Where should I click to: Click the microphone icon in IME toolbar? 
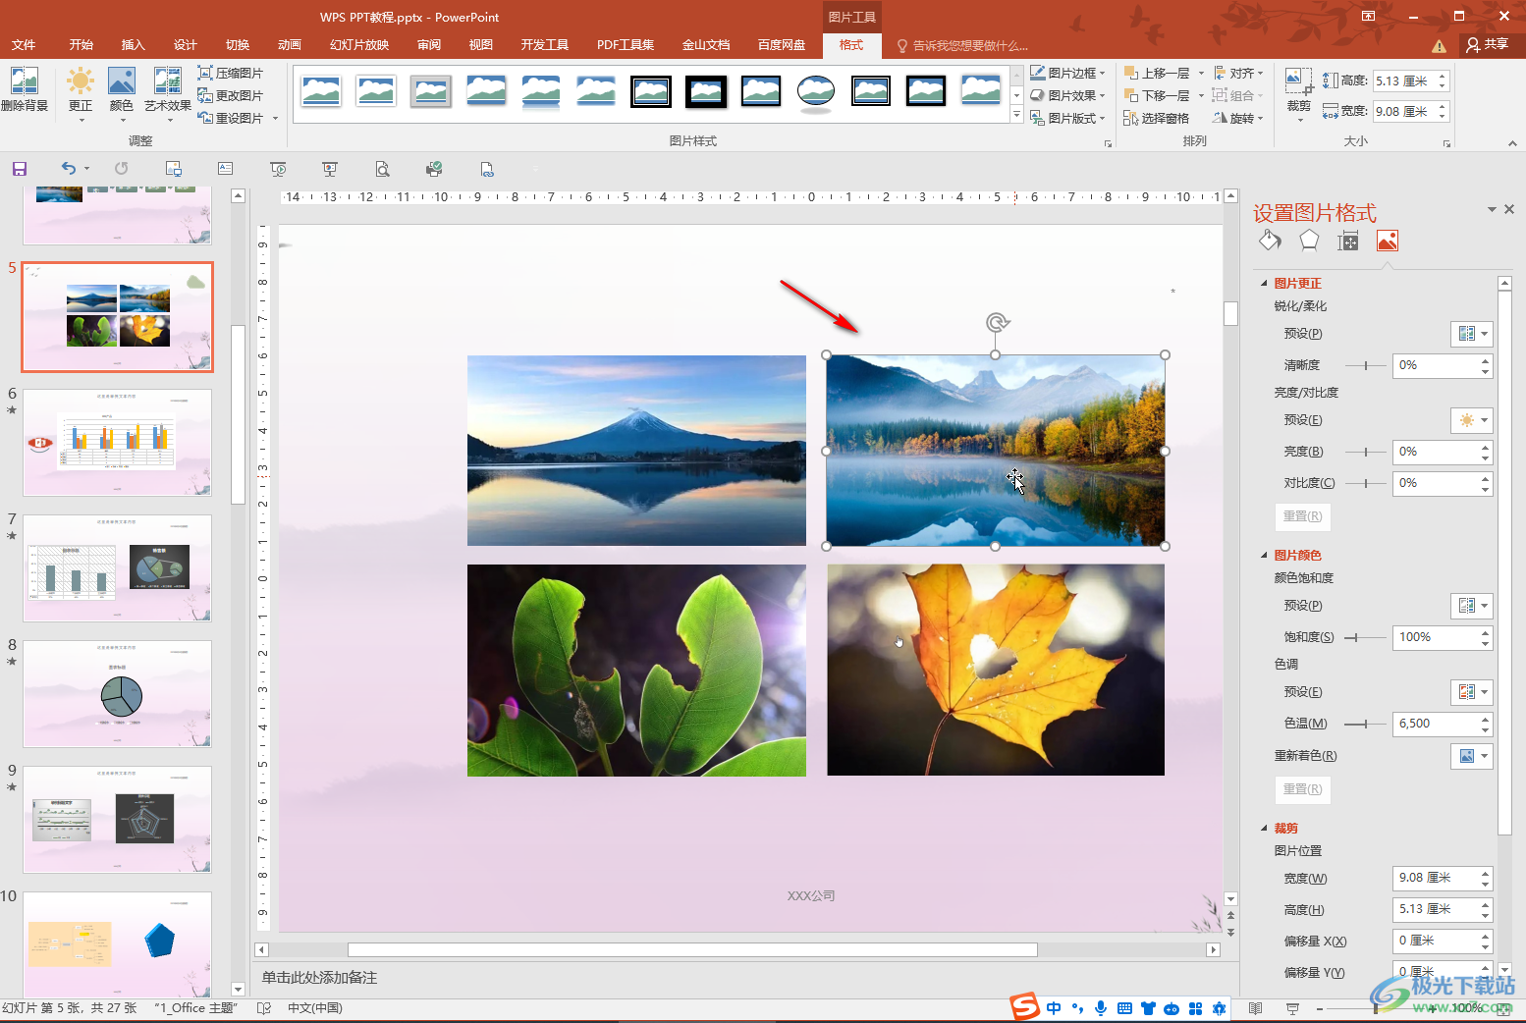point(1101,1008)
